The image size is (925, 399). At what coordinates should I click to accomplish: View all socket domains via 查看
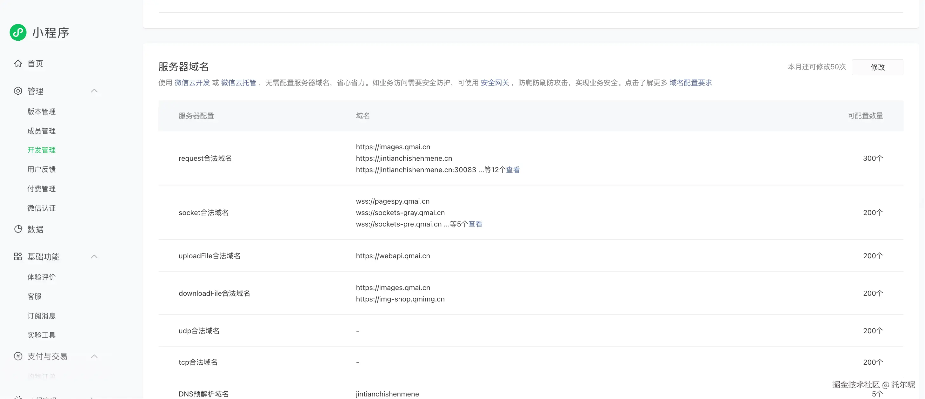point(475,224)
